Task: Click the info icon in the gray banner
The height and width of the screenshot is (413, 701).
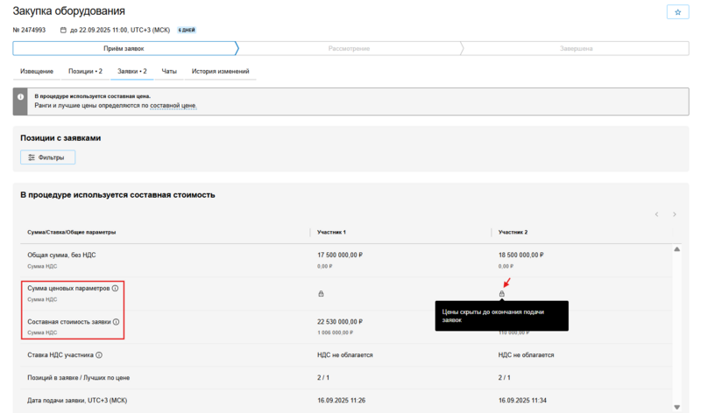Action: [21, 96]
